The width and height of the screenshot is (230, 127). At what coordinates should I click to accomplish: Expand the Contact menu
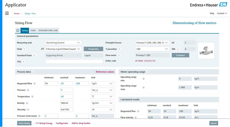pyautogui.click(x=222, y=13)
